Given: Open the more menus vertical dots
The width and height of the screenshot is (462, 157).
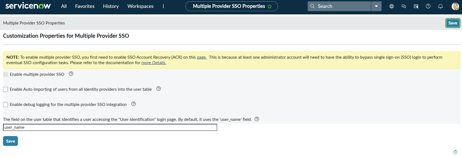Looking at the screenshot, I should tap(163, 6).
